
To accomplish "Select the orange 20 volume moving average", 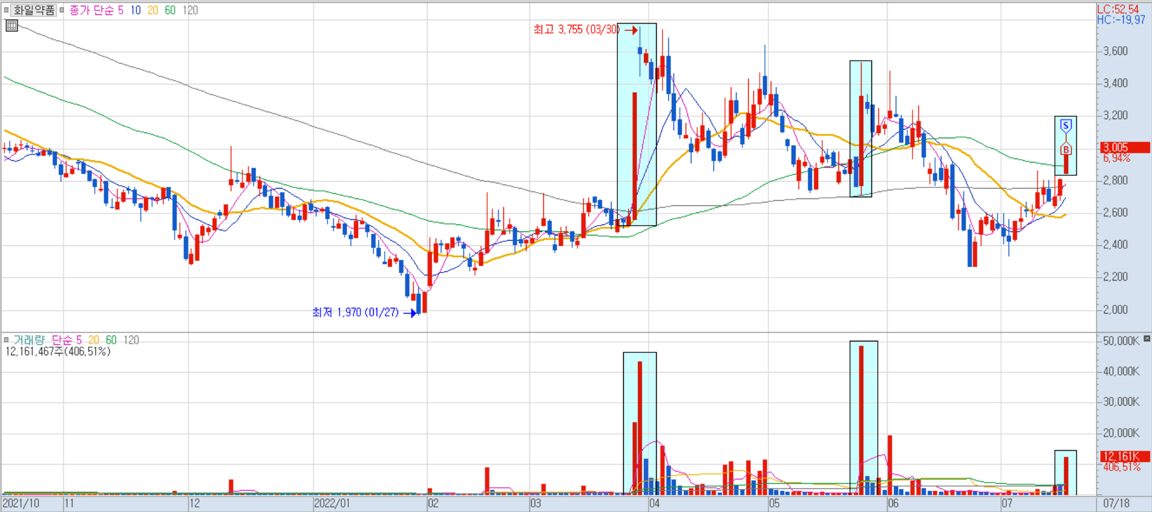I will (94, 340).
